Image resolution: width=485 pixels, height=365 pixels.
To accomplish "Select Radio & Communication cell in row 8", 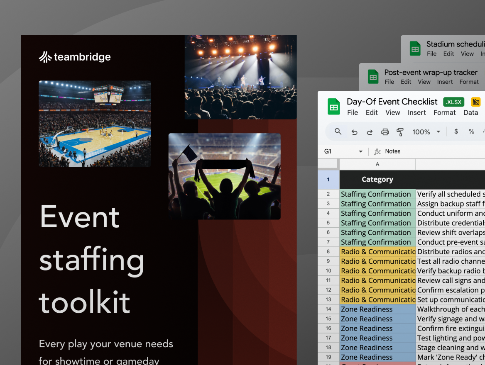I will (377, 252).
